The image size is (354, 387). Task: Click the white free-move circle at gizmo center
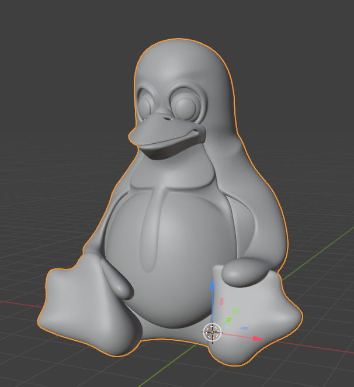pyautogui.click(x=212, y=332)
